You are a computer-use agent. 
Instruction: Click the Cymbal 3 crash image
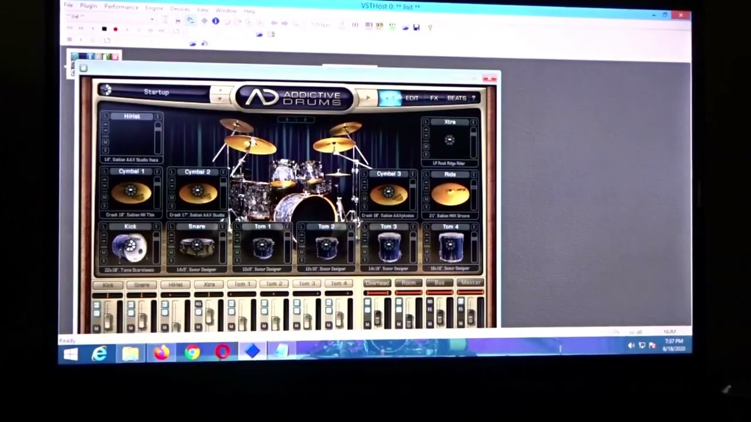pyautogui.click(x=388, y=193)
